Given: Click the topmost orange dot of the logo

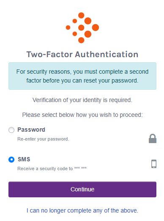Looking at the screenshot, I should tap(81, 15).
